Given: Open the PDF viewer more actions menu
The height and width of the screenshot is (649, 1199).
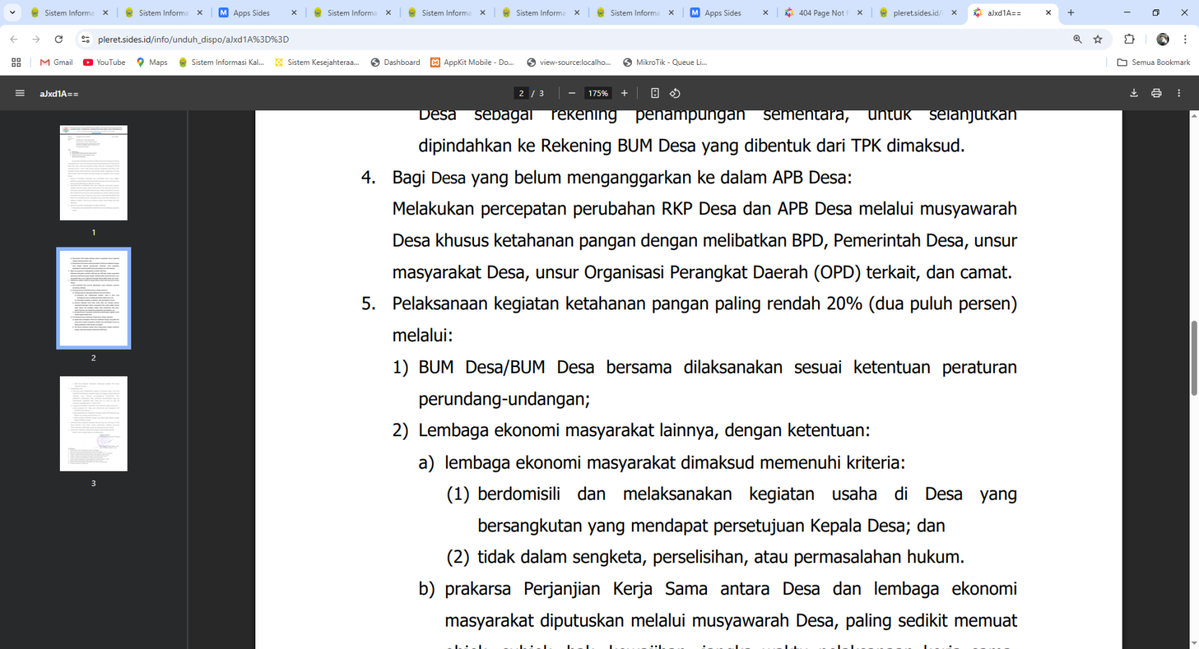Looking at the screenshot, I should click(x=1179, y=93).
